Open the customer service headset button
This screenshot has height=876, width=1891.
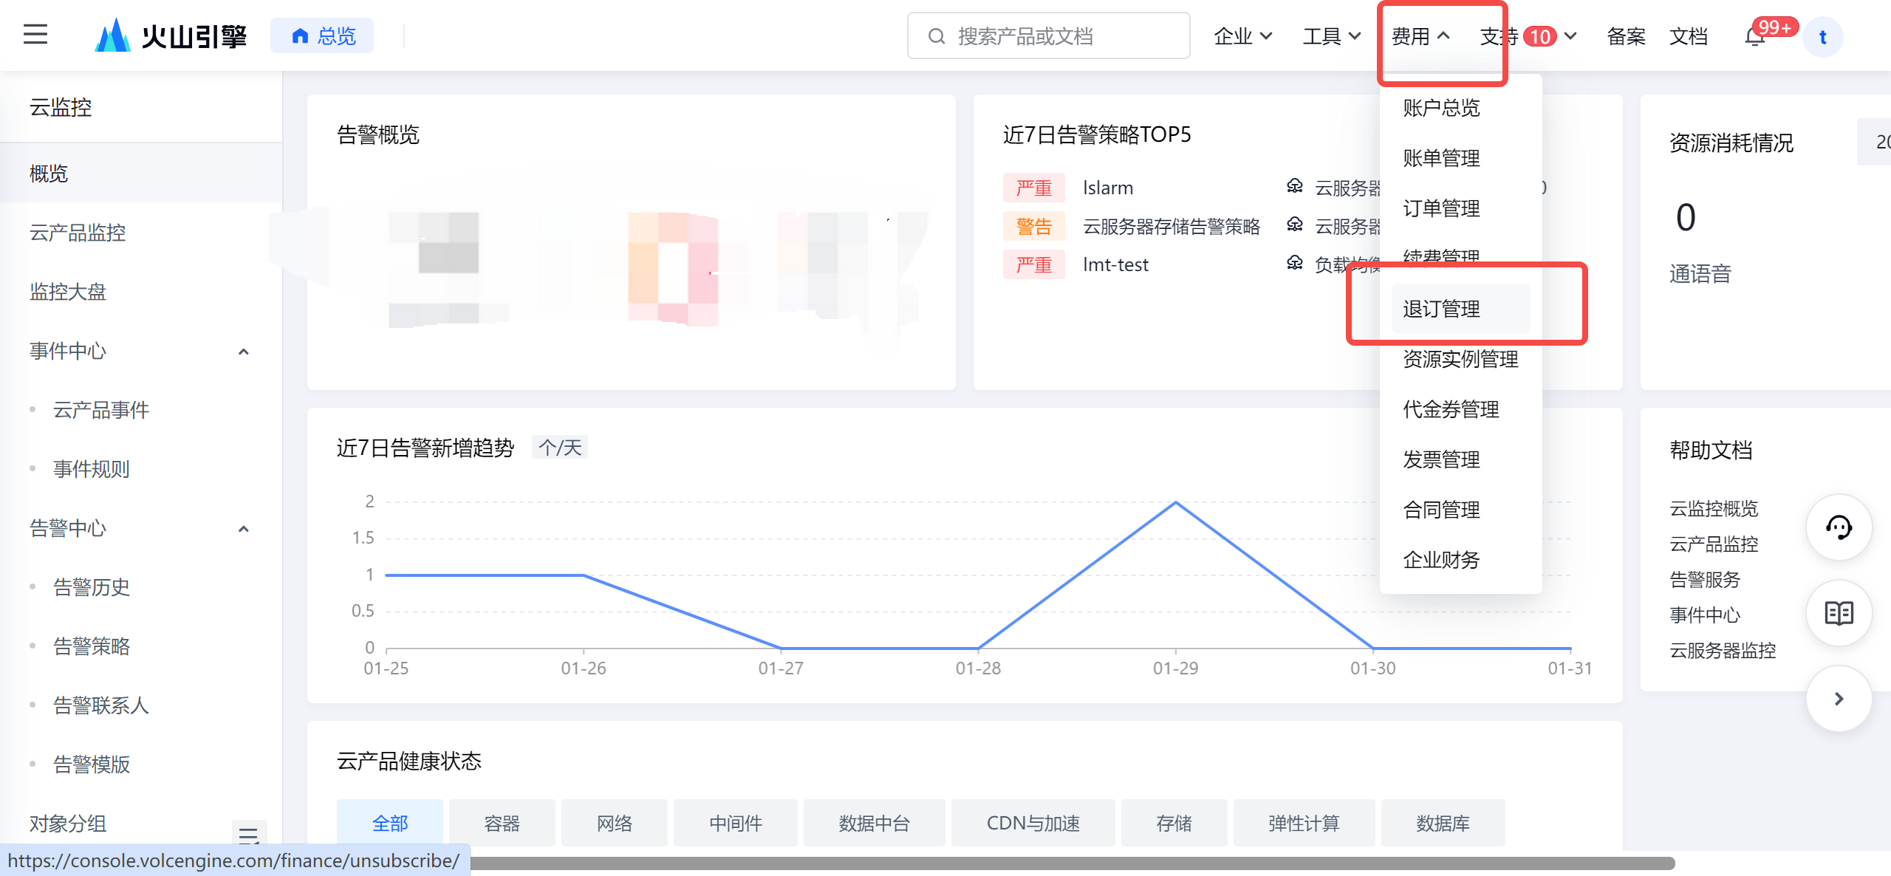[1838, 527]
